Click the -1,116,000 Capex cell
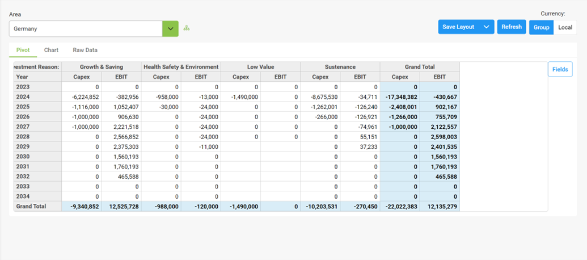This screenshot has width=587, height=260. point(82,107)
